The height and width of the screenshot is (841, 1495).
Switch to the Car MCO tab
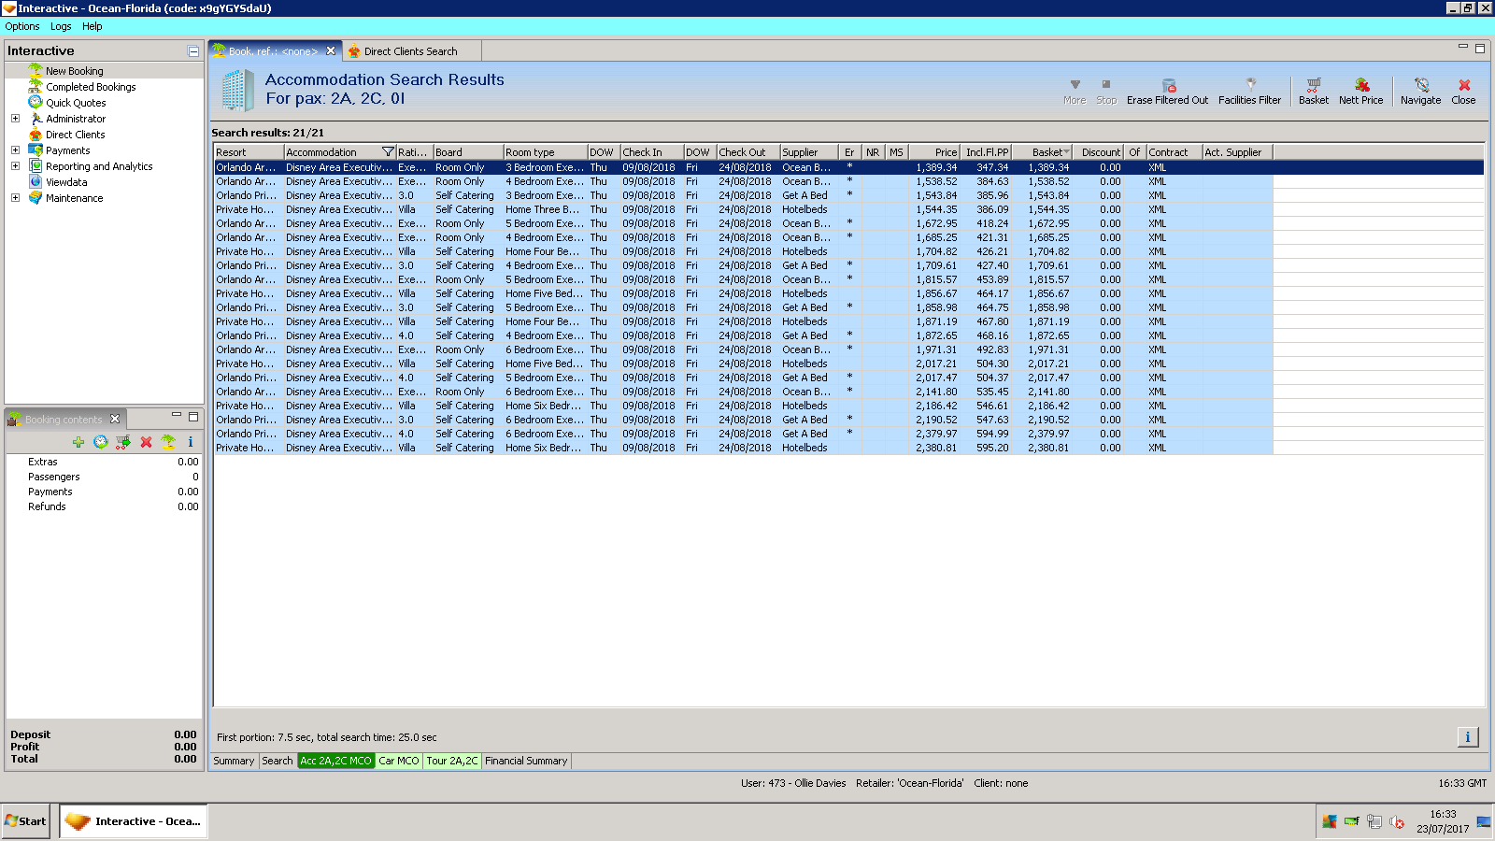pyautogui.click(x=399, y=761)
